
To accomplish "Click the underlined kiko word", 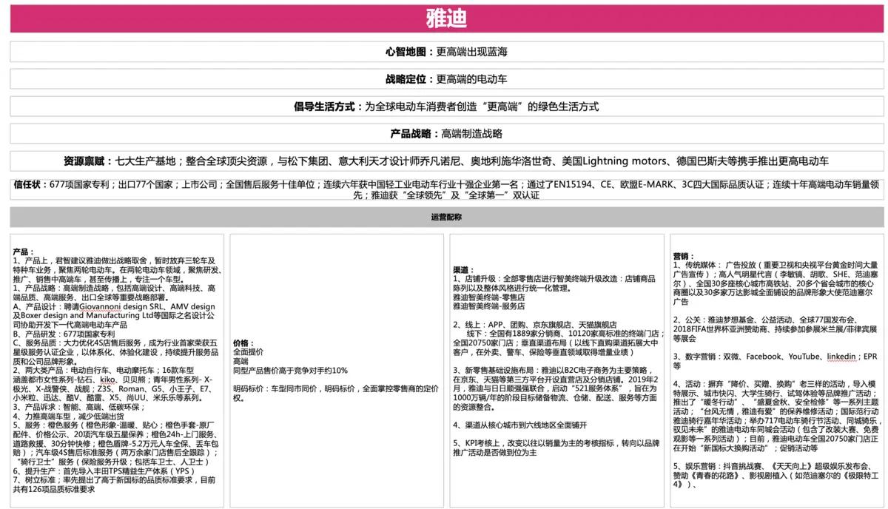I will coord(110,379).
